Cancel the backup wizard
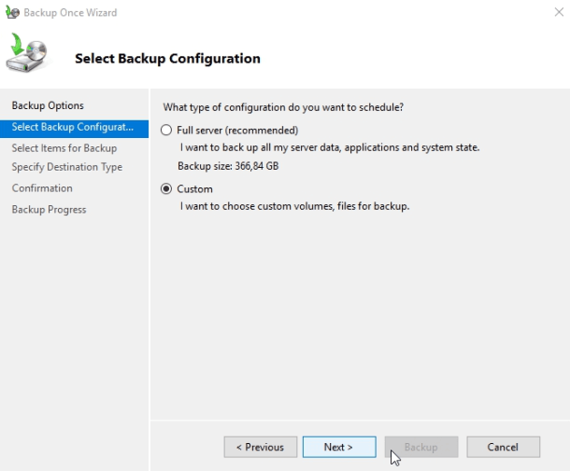Viewport: 570px width, 471px height. (503, 447)
